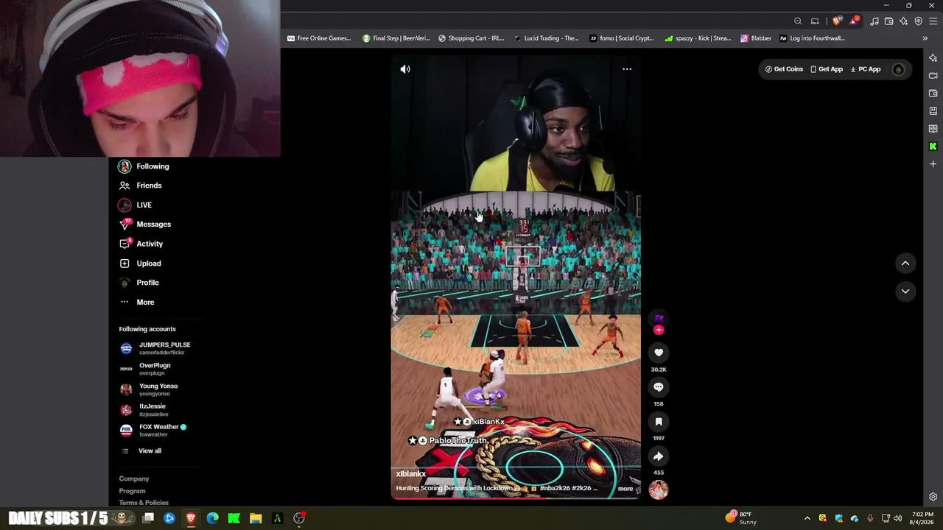Image resolution: width=943 pixels, height=530 pixels.
Task: Show hidden system tray icons
Action: pos(807,518)
